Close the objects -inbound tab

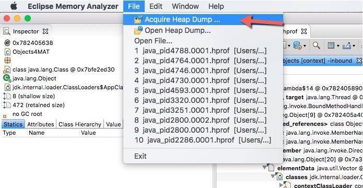pyautogui.click(x=359, y=61)
